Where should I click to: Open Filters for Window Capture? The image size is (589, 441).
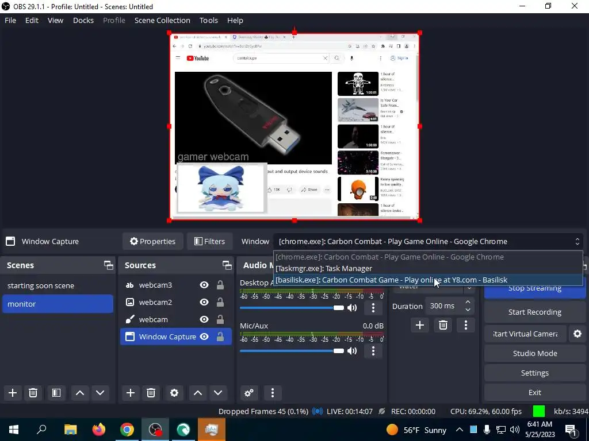pos(209,242)
